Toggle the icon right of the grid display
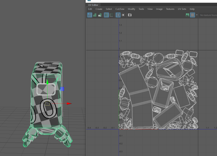Viewport: 217px width, 156px height. coord(112,15)
